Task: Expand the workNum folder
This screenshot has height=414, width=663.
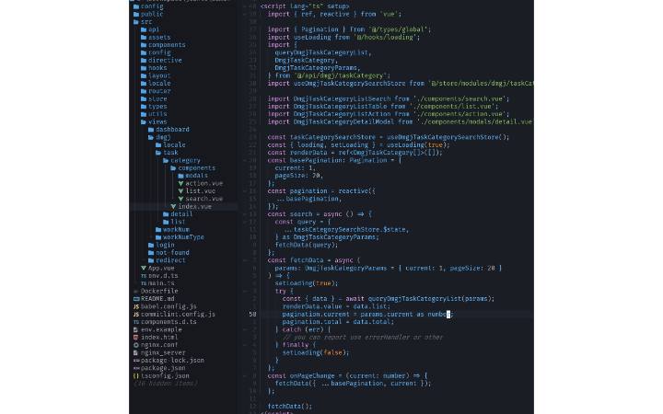Action: [x=158, y=229]
